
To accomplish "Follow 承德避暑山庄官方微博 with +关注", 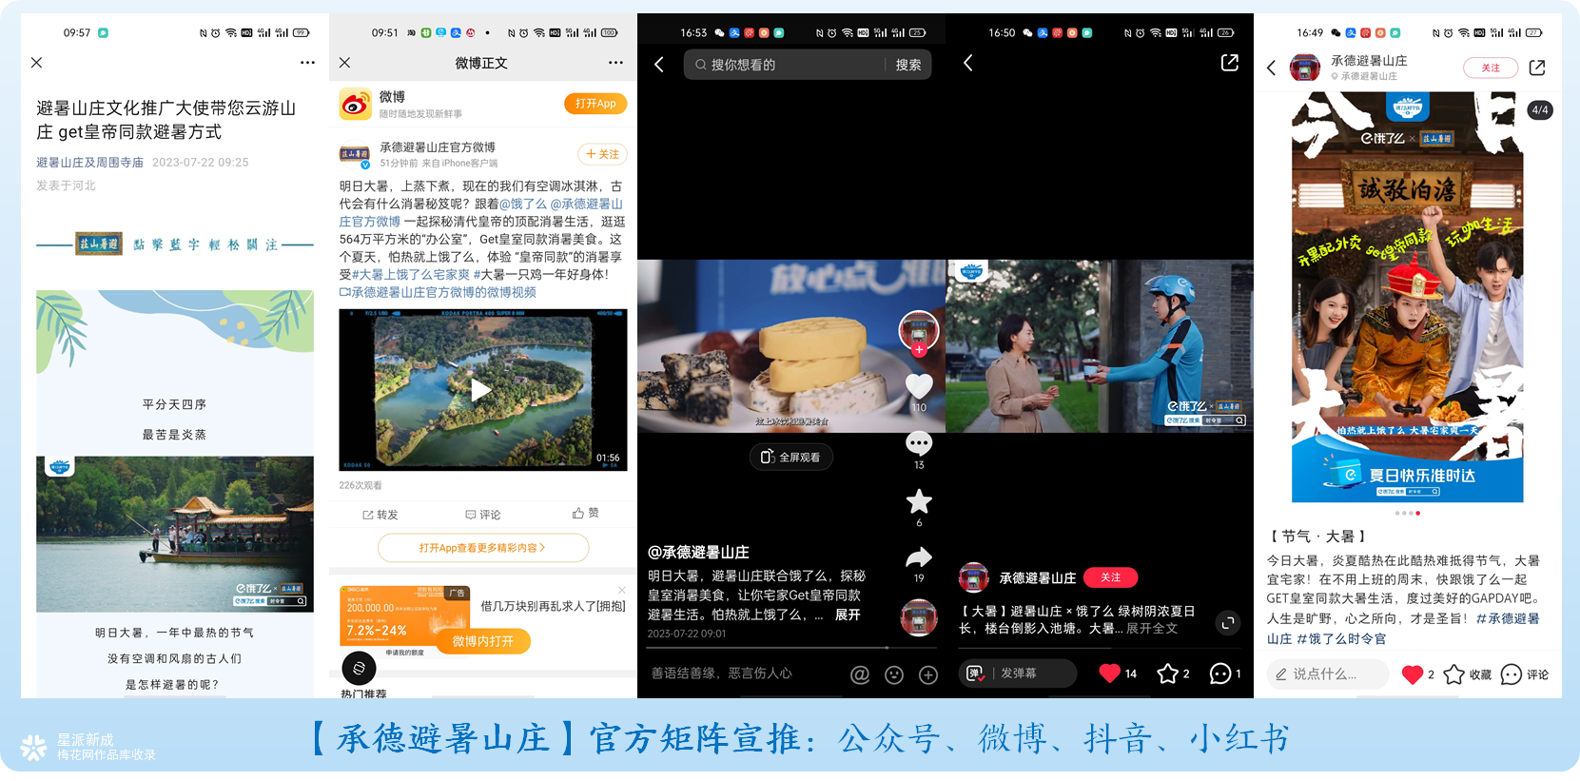I will 602,154.
